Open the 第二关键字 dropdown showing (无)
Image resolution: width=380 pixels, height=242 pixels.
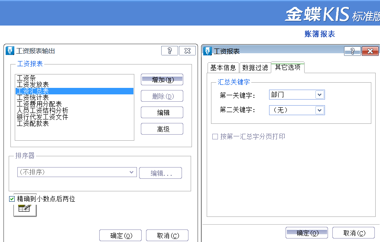[x=319, y=110]
